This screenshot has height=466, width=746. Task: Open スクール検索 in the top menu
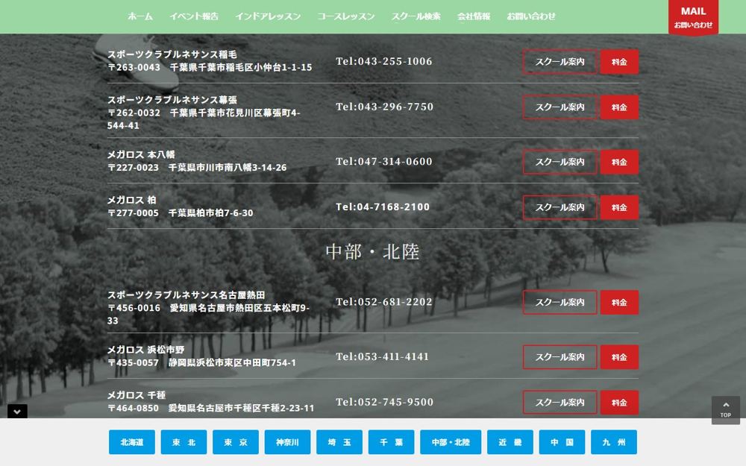click(416, 16)
